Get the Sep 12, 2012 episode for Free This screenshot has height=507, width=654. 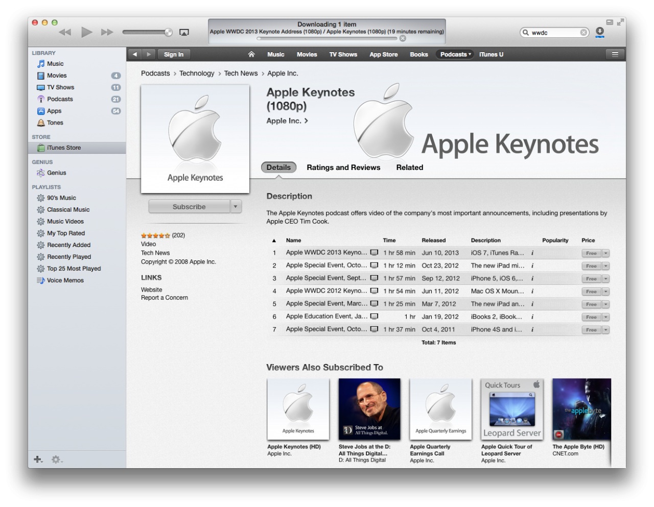click(591, 279)
